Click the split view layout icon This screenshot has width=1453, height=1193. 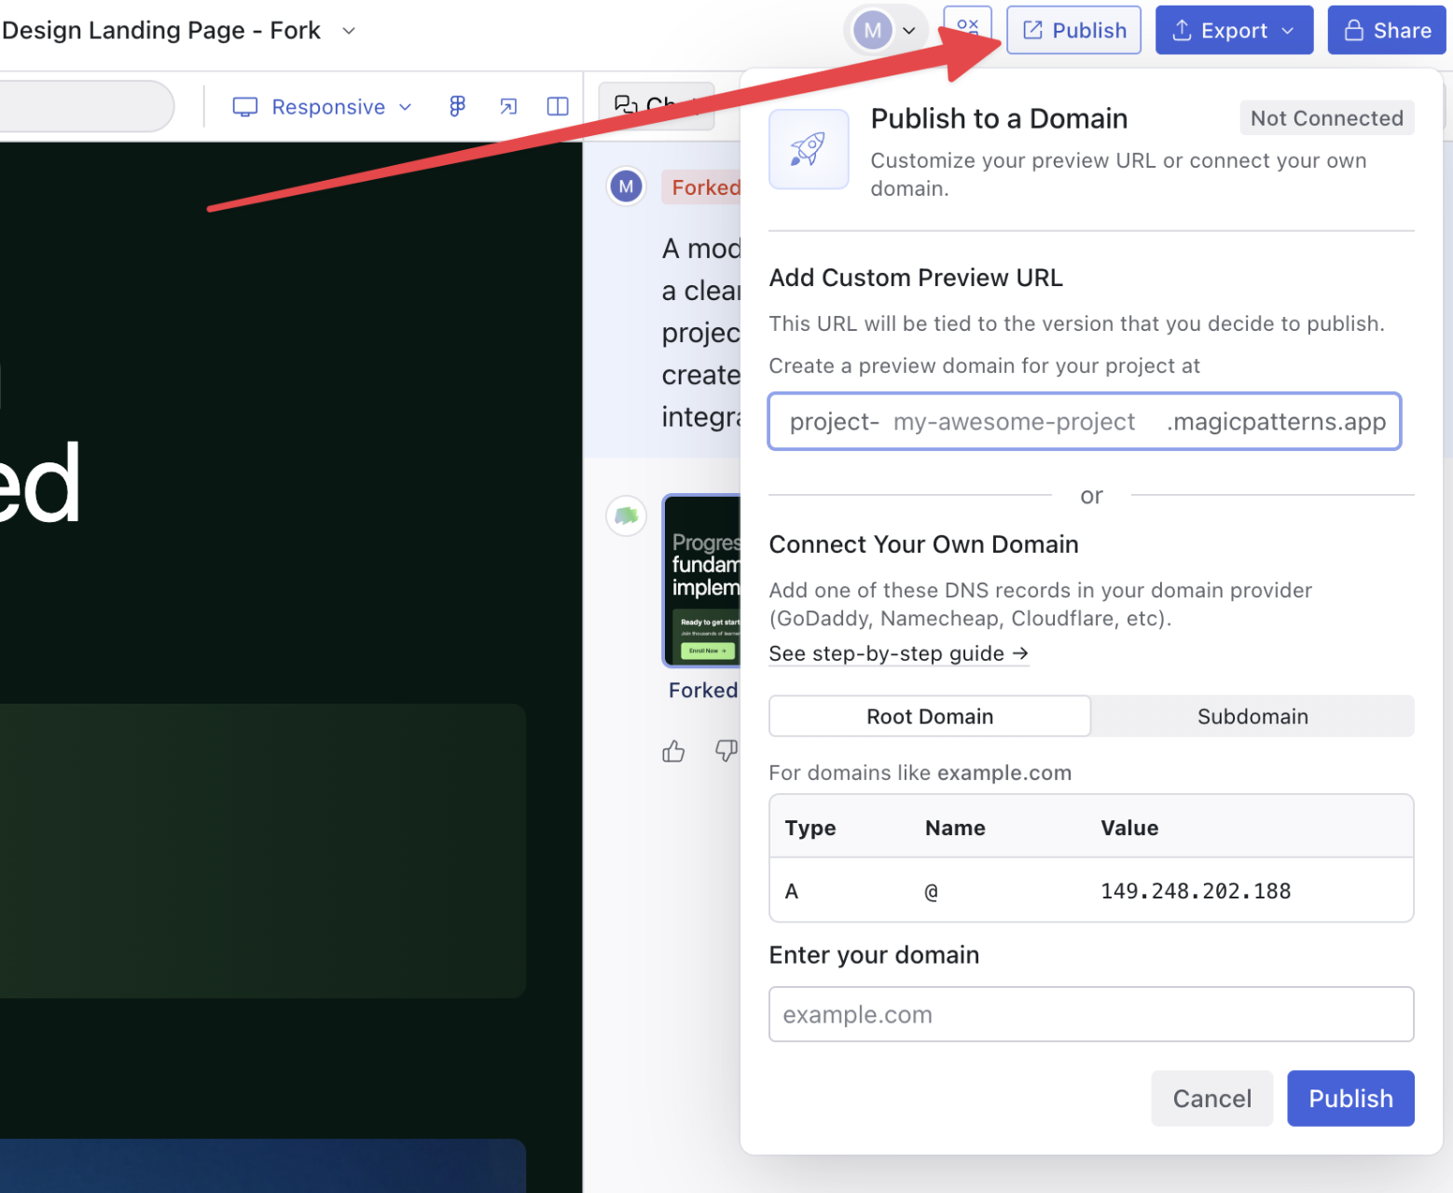pyautogui.click(x=557, y=106)
